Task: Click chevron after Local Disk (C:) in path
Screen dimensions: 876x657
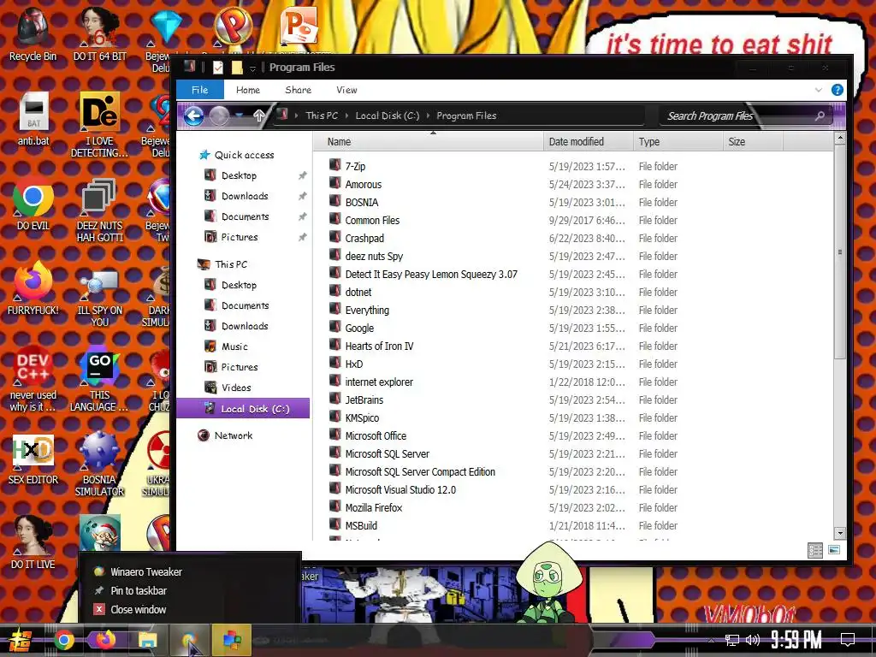Action: (x=429, y=115)
